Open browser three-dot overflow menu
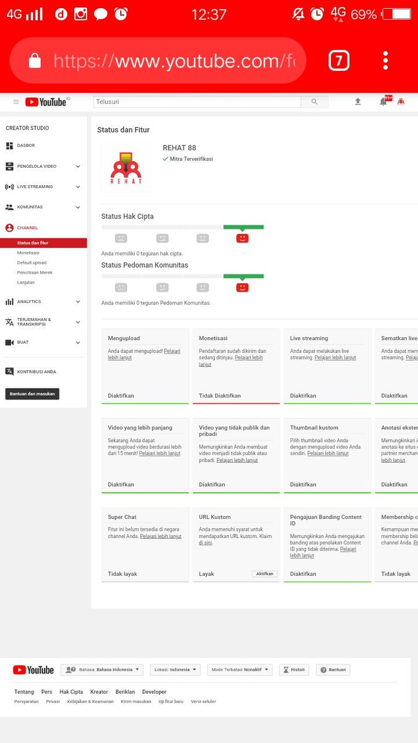 (385, 61)
